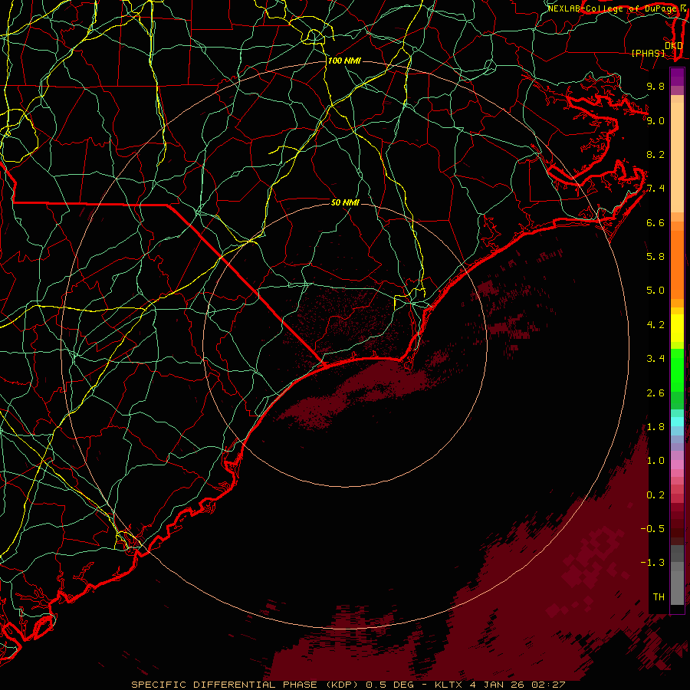Viewport: 690px width, 690px height.
Task: Click the "100 NMI" range ring label
Action: click(344, 61)
